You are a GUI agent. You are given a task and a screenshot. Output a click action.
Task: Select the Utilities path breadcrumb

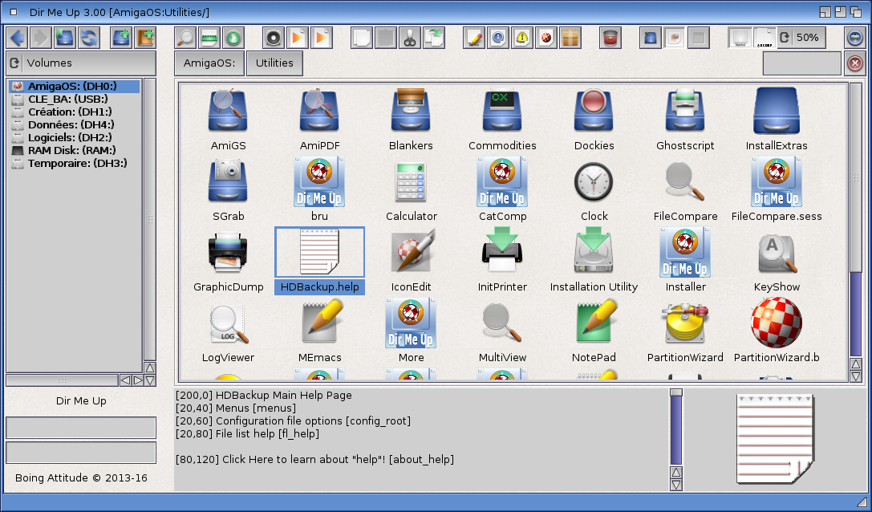pos(274,63)
